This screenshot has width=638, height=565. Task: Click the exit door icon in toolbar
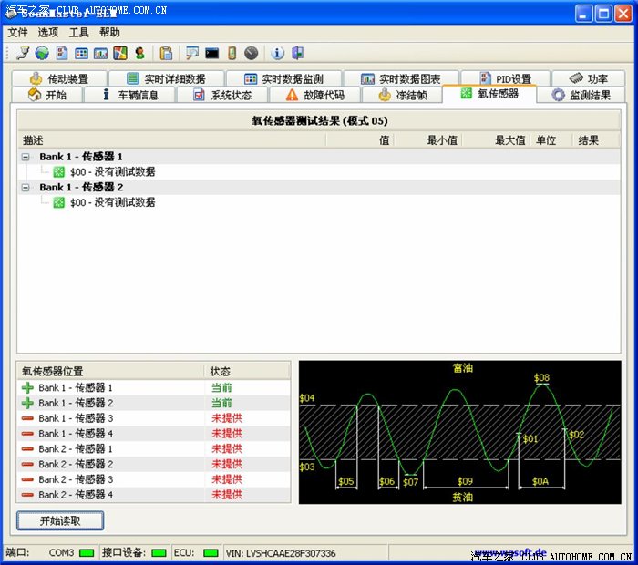click(297, 54)
